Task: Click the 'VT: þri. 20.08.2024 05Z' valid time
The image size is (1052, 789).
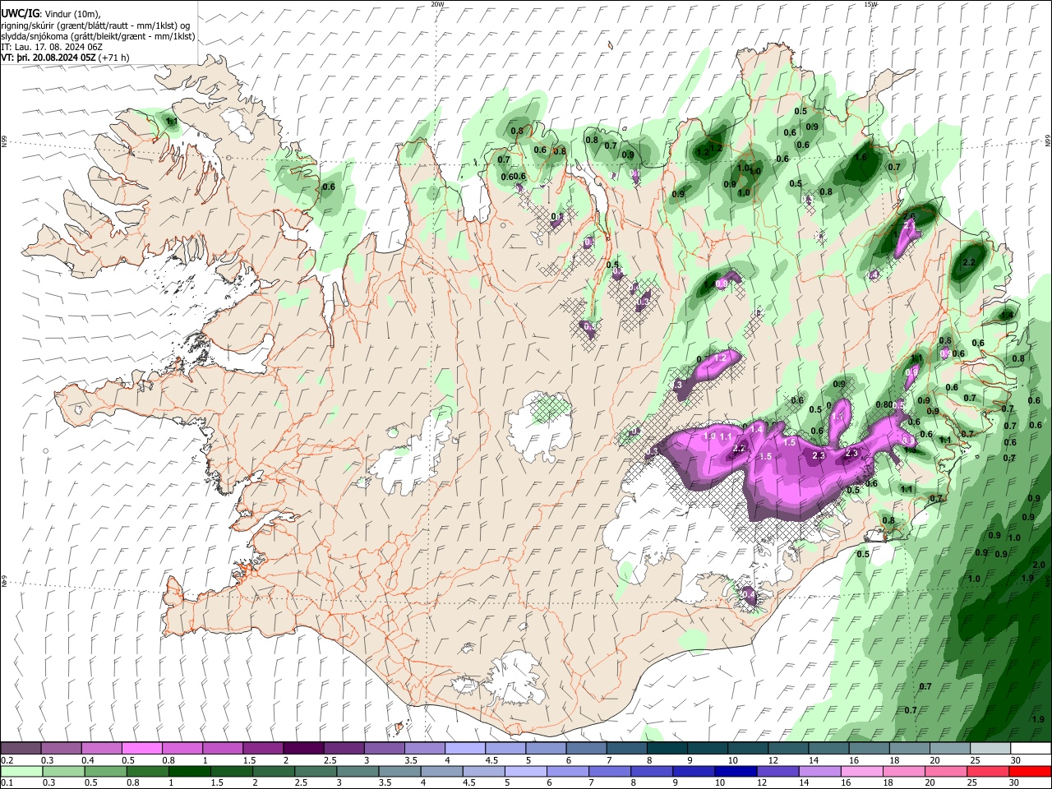Action: click(x=48, y=58)
